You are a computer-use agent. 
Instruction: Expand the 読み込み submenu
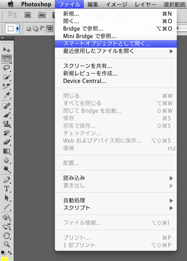[116, 178]
